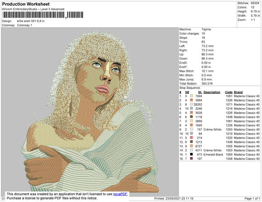Click thread code 1055

pyautogui.click(x=229, y=146)
